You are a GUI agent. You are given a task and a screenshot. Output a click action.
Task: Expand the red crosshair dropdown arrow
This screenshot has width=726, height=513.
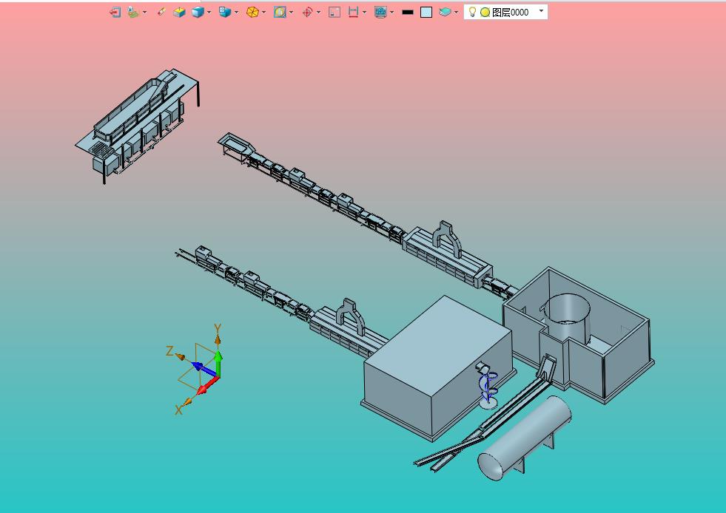point(318,13)
